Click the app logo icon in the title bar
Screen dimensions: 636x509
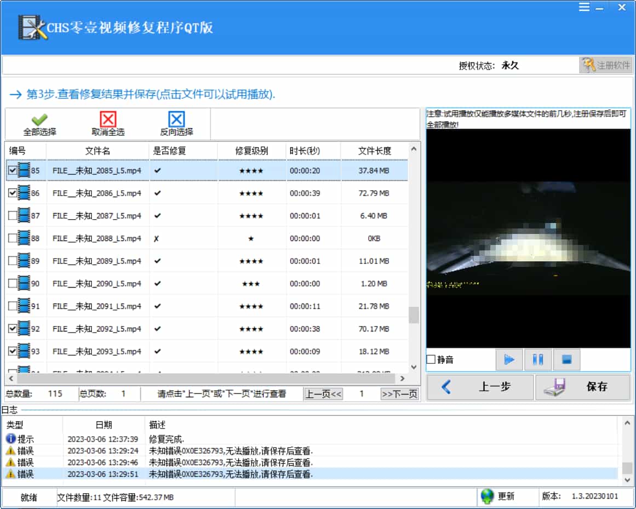point(32,27)
